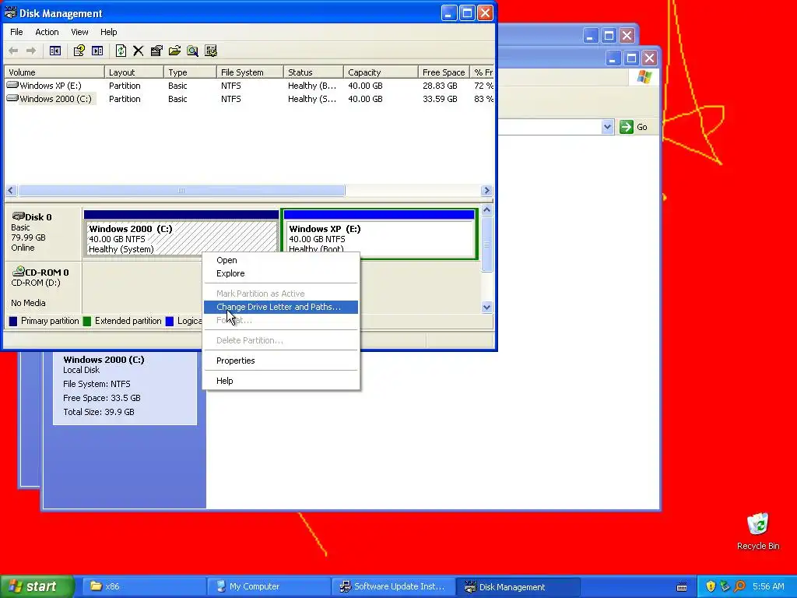Click the horizontal scrollbar left arrow
This screenshot has height=598, width=797.
pos(11,191)
